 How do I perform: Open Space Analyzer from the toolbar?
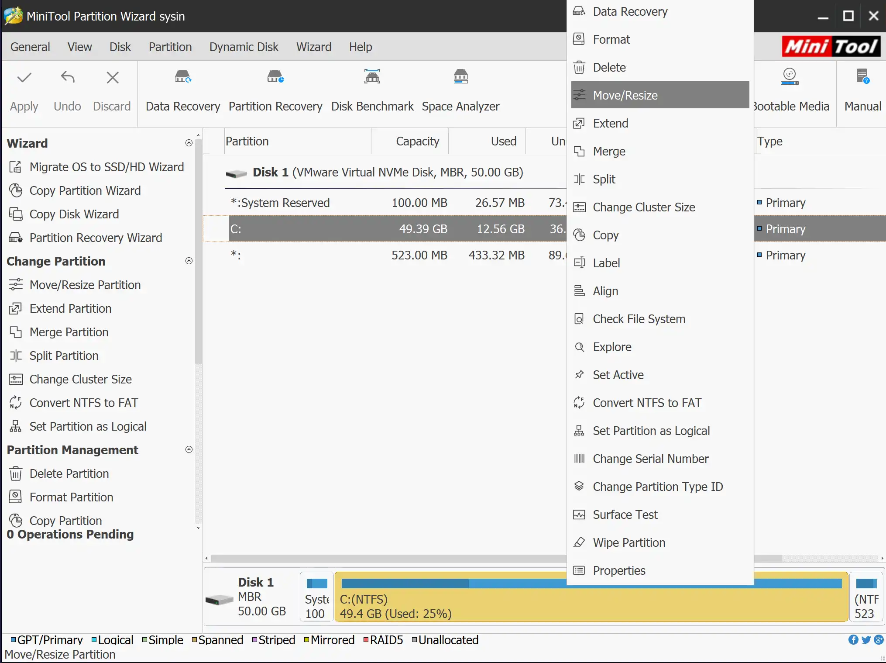[x=460, y=91]
